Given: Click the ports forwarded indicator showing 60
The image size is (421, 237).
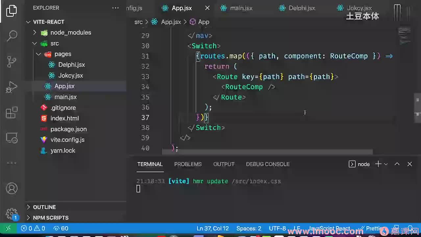Looking at the screenshot, I should point(61,228).
